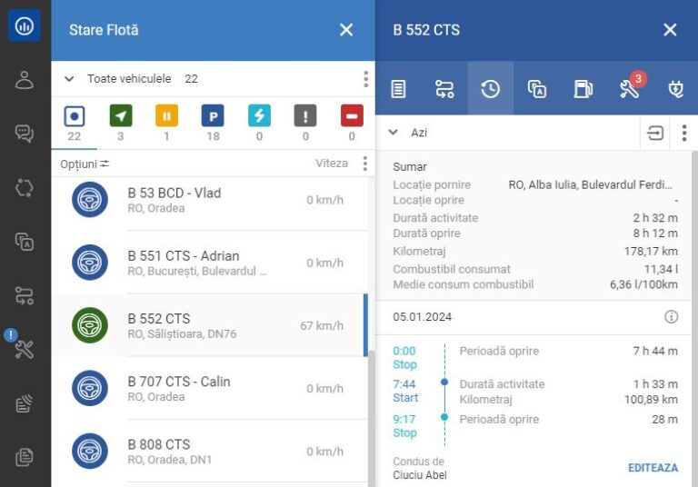Open the dashboard chart icon in sidebar
Image resolution: width=698 pixels, height=487 pixels.
tap(25, 25)
